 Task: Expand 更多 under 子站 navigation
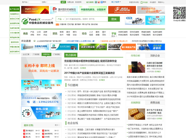point(114,37)
